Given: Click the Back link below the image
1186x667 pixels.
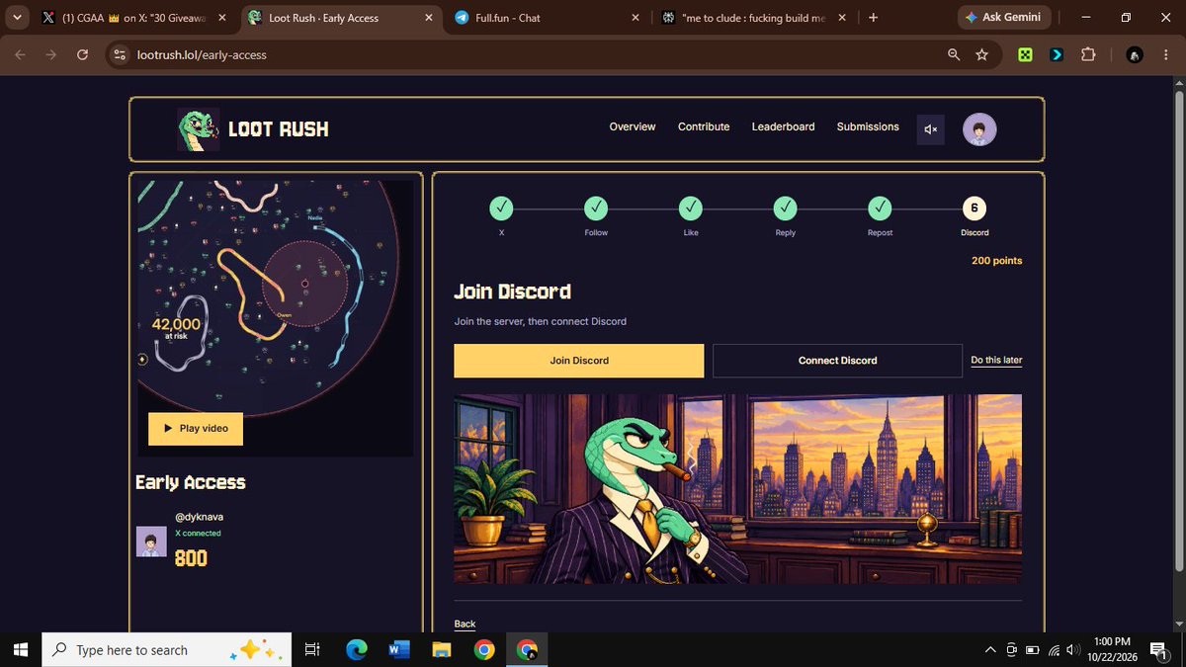Looking at the screenshot, I should click(465, 624).
